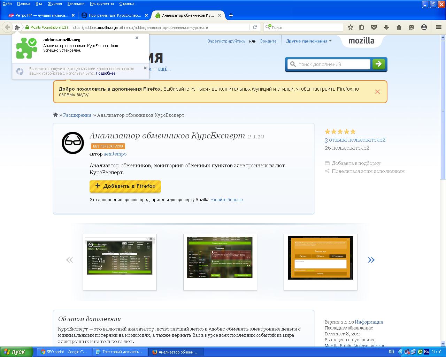Image resolution: width=446 pixels, height=357 pixels.
Task: Go back with the browser back arrow
Action: point(7,27)
